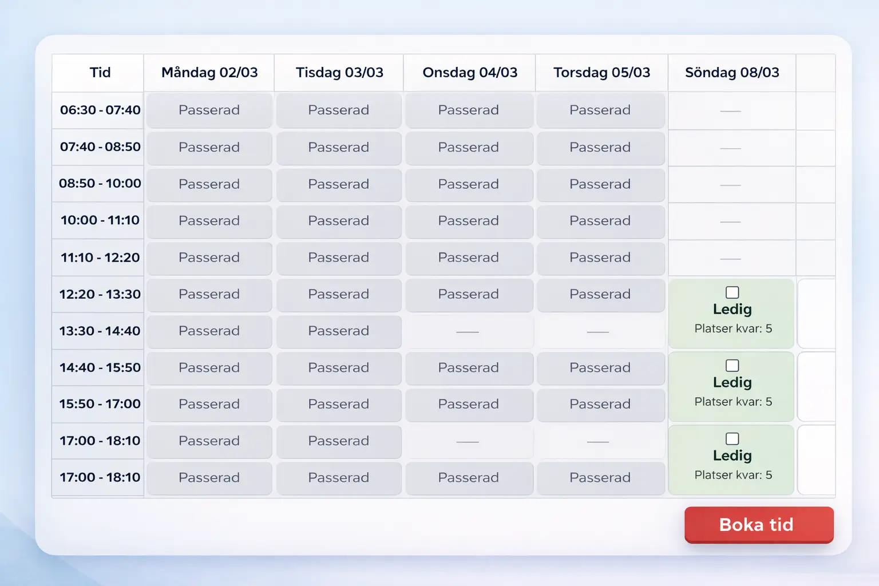Screen dimensions: 879x586
Task: Select the bottom Sunday Ledig slot checkbox
Action: [732, 439]
